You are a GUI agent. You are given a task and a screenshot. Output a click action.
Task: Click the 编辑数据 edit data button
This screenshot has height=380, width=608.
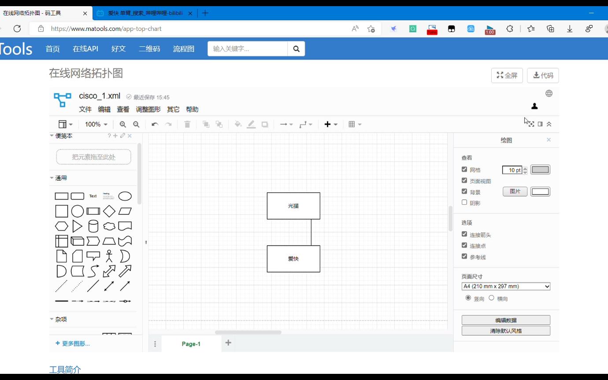pyautogui.click(x=506, y=320)
